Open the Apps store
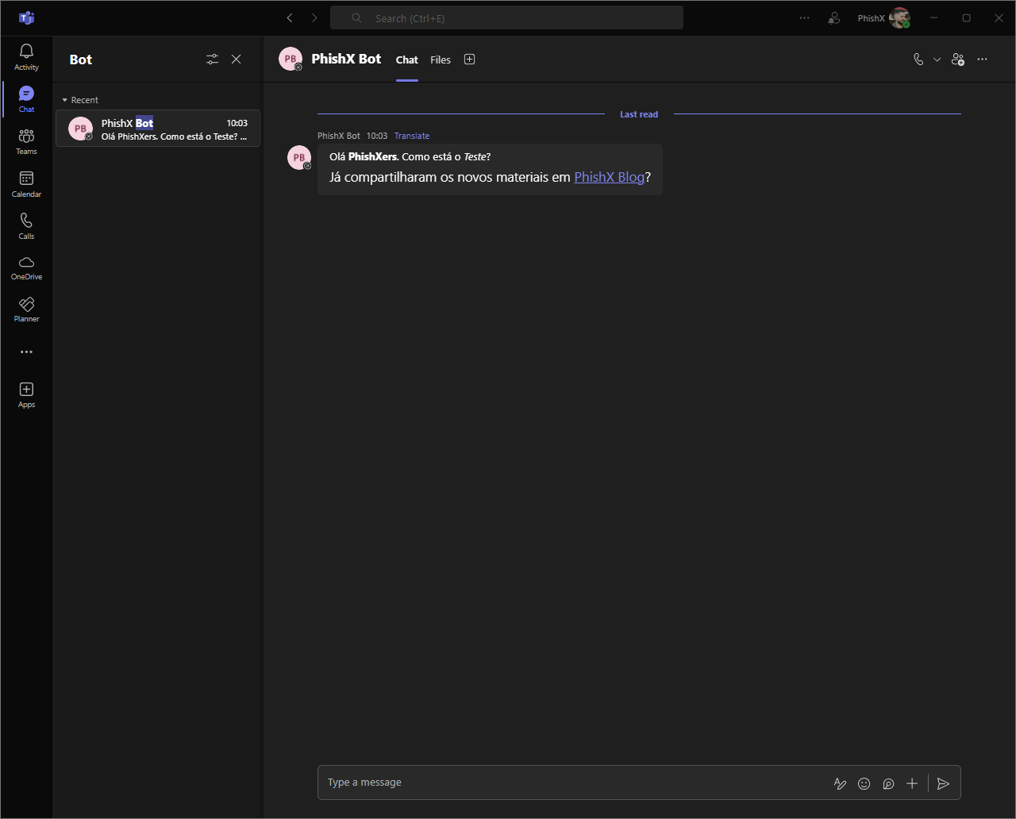1016x819 pixels. [26, 394]
